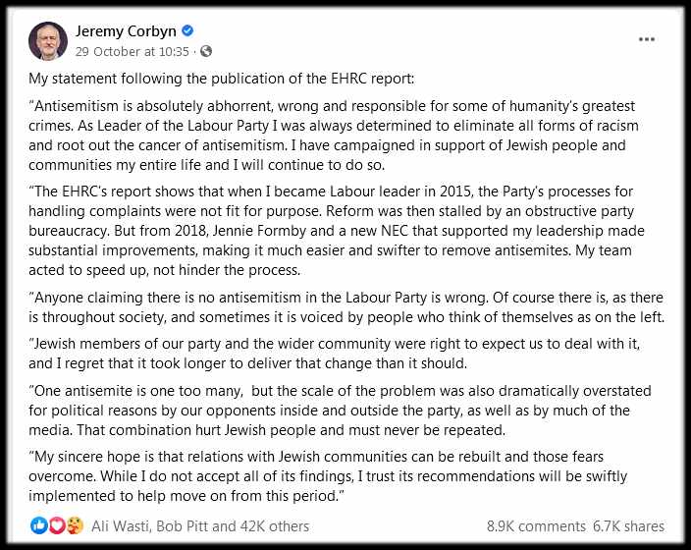691x550 pixels.
Task: Show reactions list from Ali Wasti, Bob Pitt
Action: (200, 526)
